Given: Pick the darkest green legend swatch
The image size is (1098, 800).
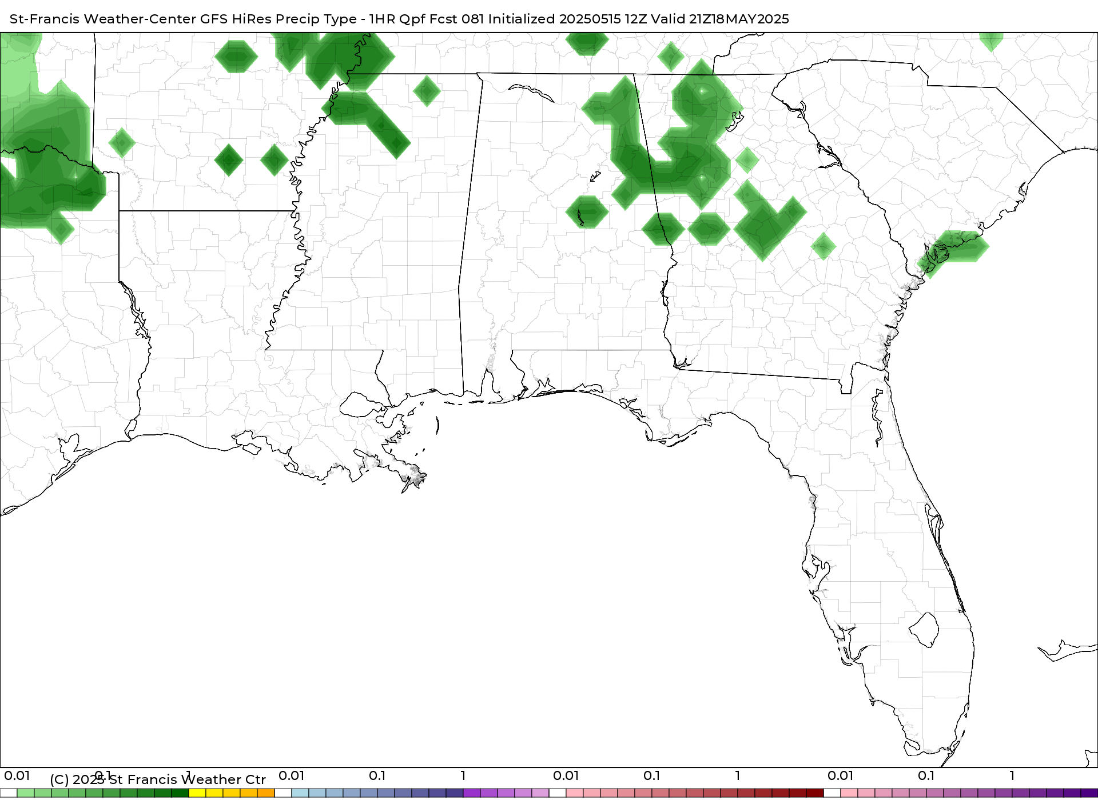Looking at the screenshot, I should [180, 793].
